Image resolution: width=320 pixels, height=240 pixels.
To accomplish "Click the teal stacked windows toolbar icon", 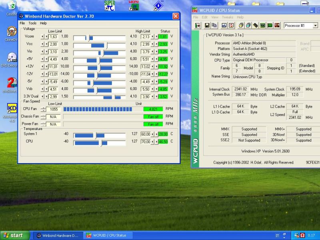I will point(248,26).
